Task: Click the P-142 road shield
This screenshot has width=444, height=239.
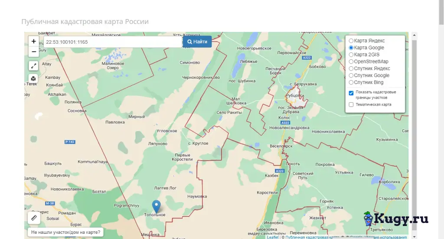Action: point(70,142)
